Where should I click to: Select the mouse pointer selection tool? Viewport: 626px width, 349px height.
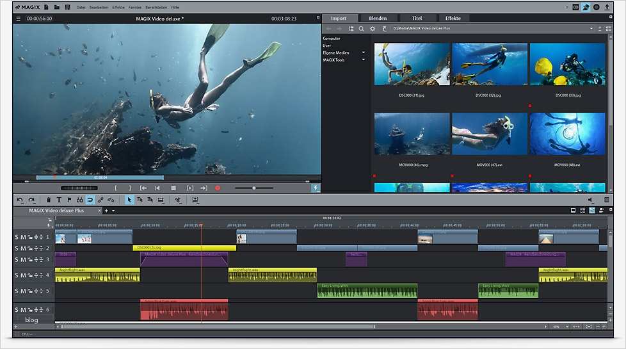coord(129,200)
